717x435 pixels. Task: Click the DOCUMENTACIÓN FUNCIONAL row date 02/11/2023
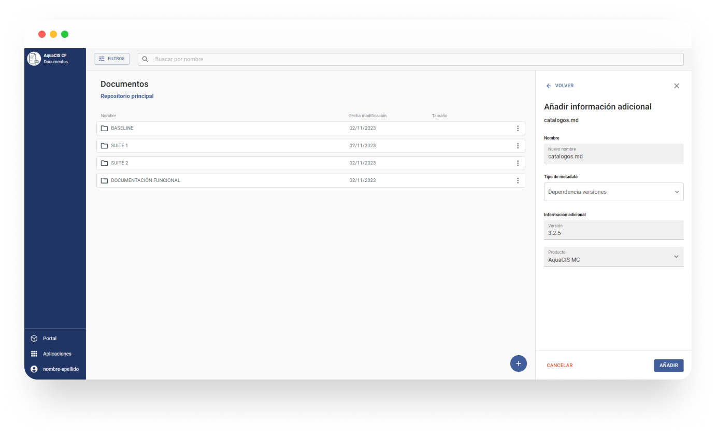pyautogui.click(x=363, y=180)
